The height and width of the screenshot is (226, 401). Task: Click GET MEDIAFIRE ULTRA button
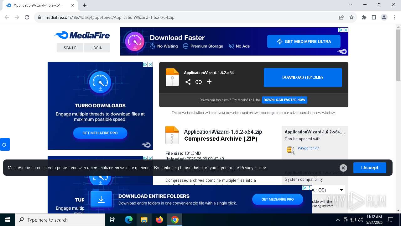304,41
